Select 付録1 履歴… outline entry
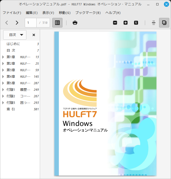The width and height of the screenshot is (171, 179). point(20,90)
